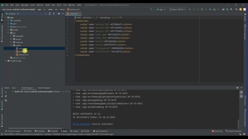
Task: Open the Android Studio logo menu
Action: 2,5
